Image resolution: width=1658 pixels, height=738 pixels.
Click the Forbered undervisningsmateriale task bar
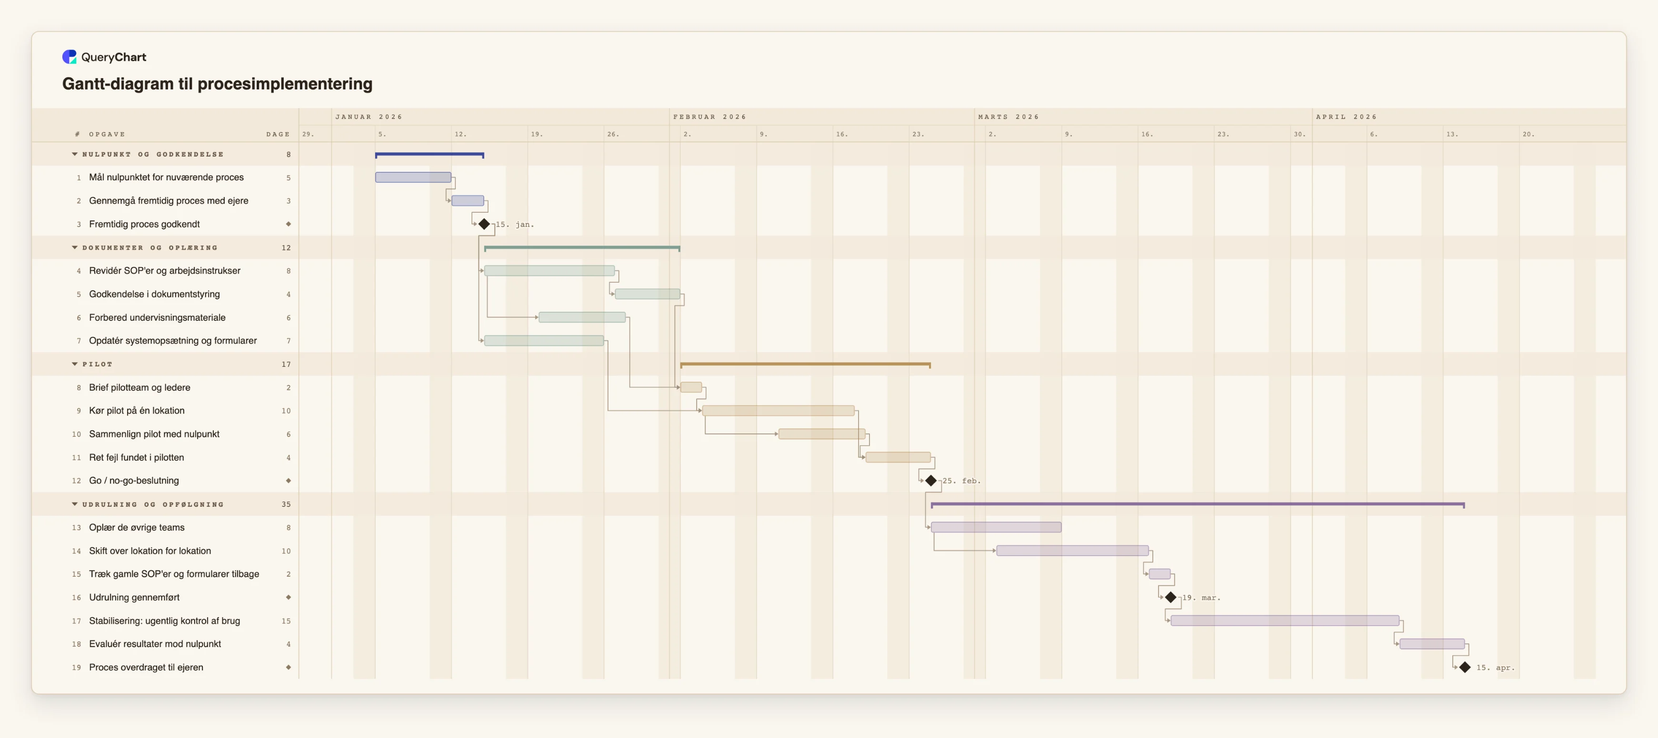click(582, 317)
